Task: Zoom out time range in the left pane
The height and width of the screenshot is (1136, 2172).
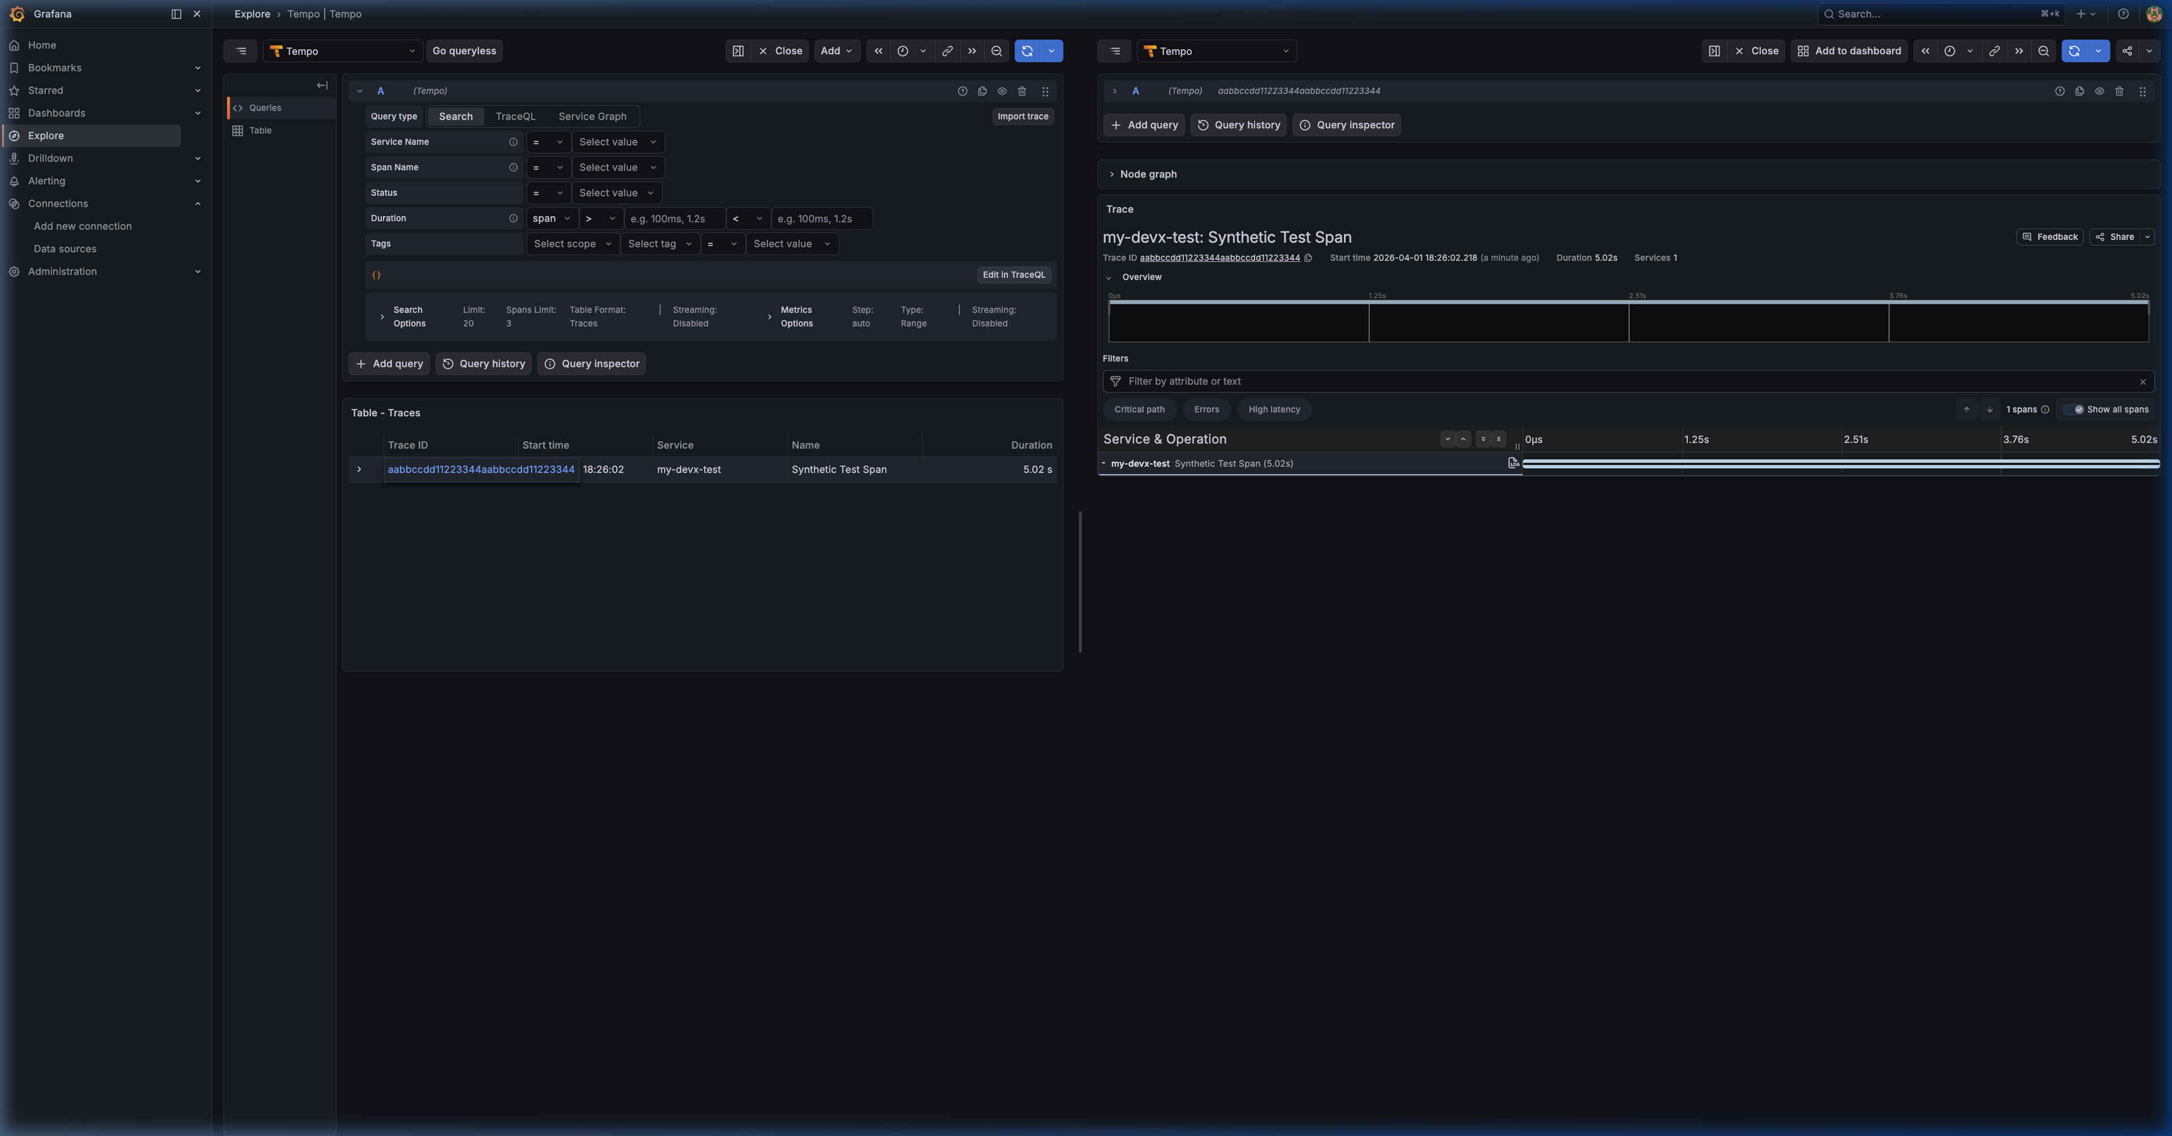Action: tap(997, 50)
